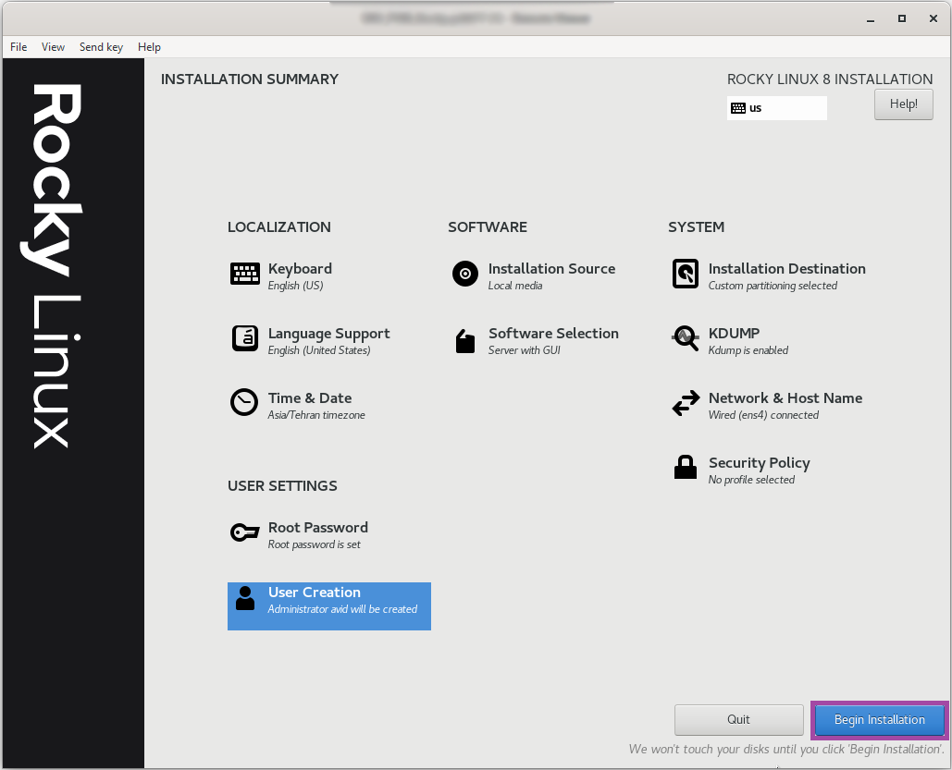The height and width of the screenshot is (770, 952).
Task: Select the 'Custom partitioning selected' status text
Action: tap(773, 286)
